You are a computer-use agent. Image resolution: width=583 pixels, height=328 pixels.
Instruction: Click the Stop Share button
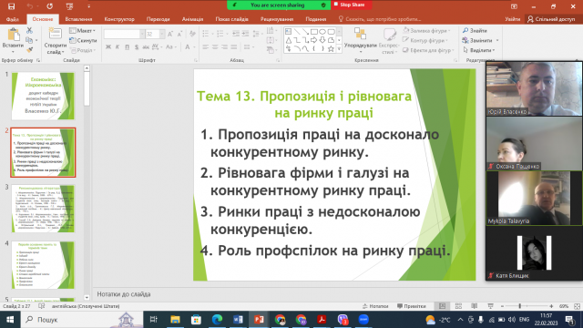pyautogui.click(x=350, y=5)
